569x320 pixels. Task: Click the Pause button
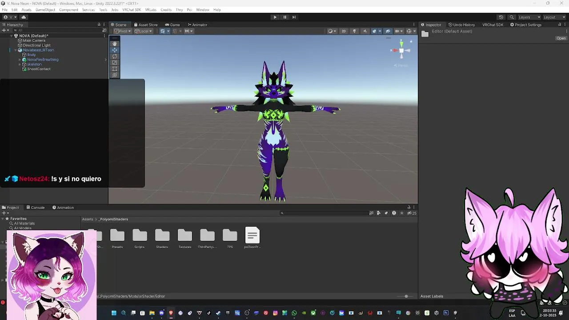[284, 17]
